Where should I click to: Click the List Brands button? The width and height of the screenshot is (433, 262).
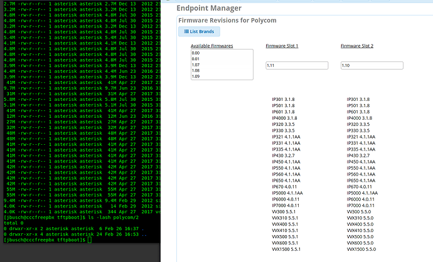coord(199,31)
